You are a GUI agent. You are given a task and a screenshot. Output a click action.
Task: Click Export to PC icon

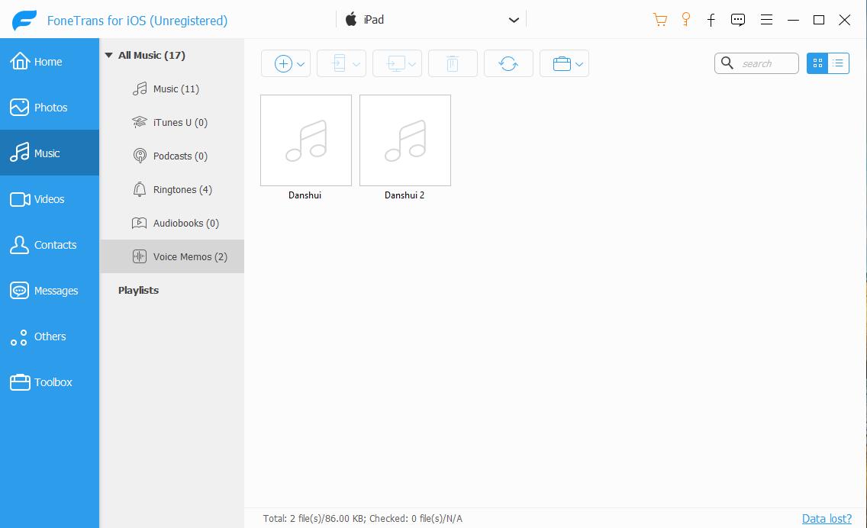395,63
